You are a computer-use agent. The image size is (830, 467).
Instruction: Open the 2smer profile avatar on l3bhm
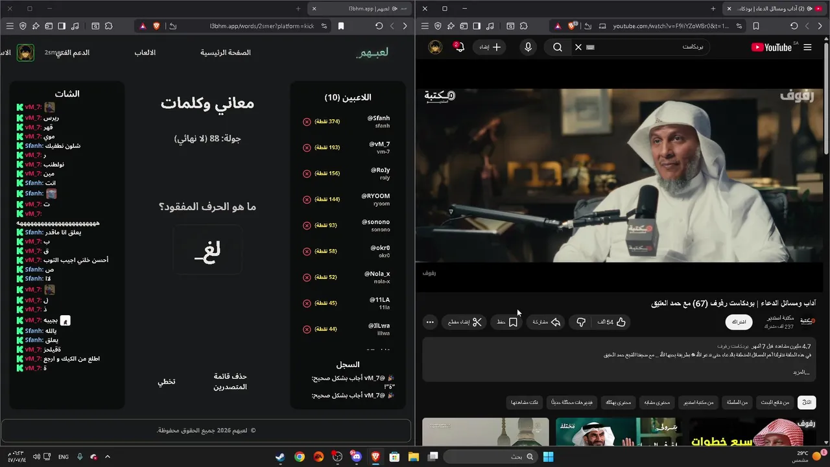(x=25, y=53)
